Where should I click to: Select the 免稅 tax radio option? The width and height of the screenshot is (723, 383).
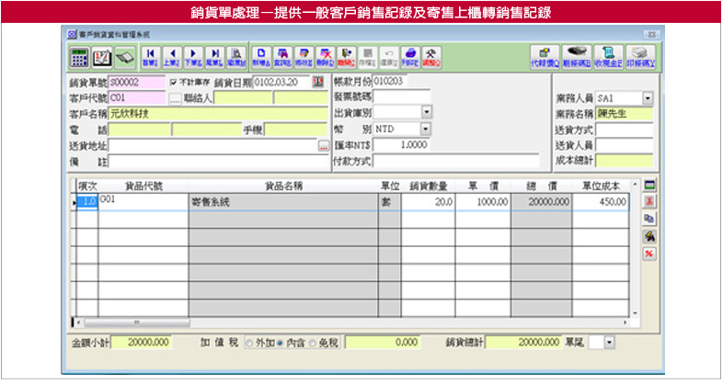(313, 343)
